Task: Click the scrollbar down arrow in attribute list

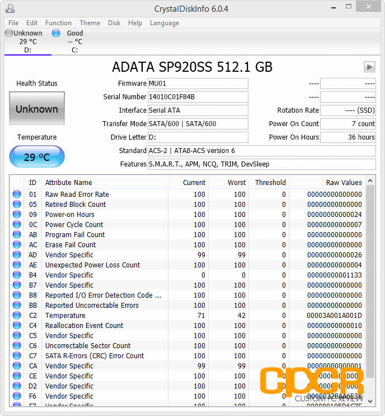Action: [370, 401]
